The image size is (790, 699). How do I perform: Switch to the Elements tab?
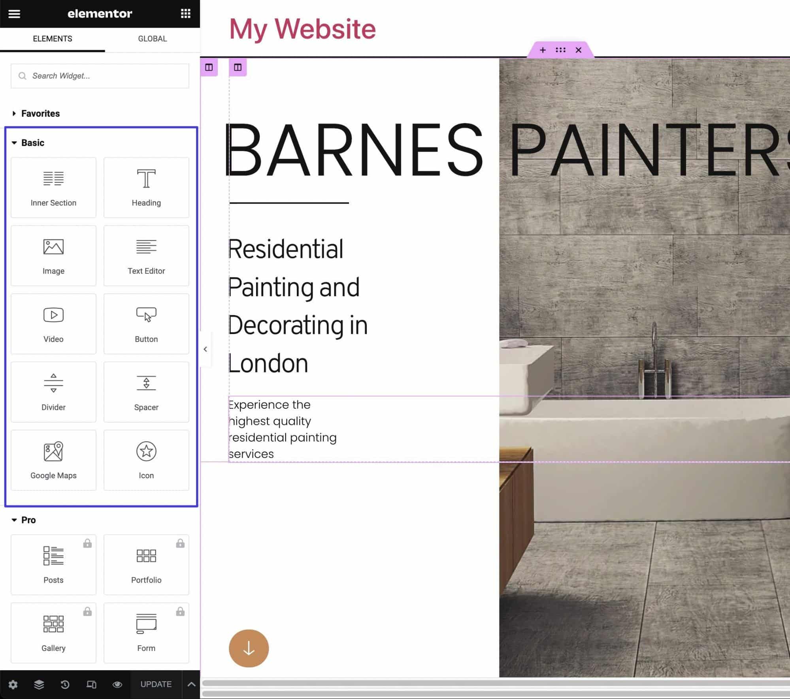53,39
